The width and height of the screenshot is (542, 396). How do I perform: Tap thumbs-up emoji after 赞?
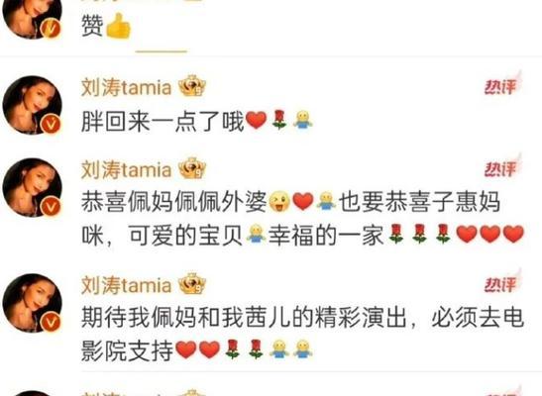[118, 26]
